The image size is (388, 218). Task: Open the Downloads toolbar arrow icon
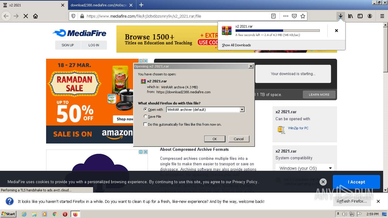[341, 16]
